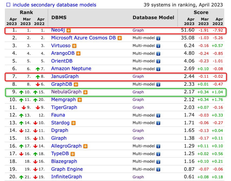Open the Stardog link
Viewport: 231px width, 181px height.
(60, 123)
